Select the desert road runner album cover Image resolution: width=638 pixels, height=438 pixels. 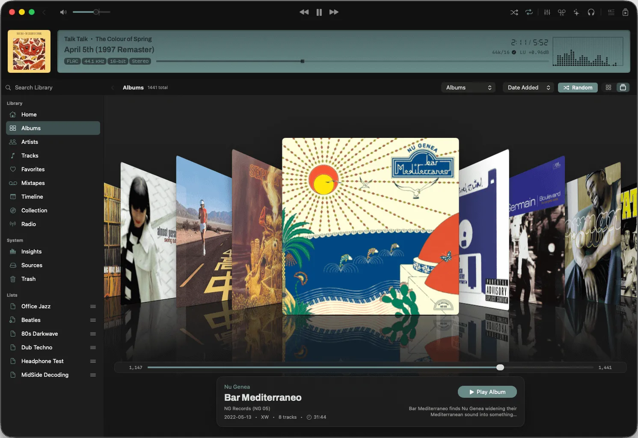204,231
